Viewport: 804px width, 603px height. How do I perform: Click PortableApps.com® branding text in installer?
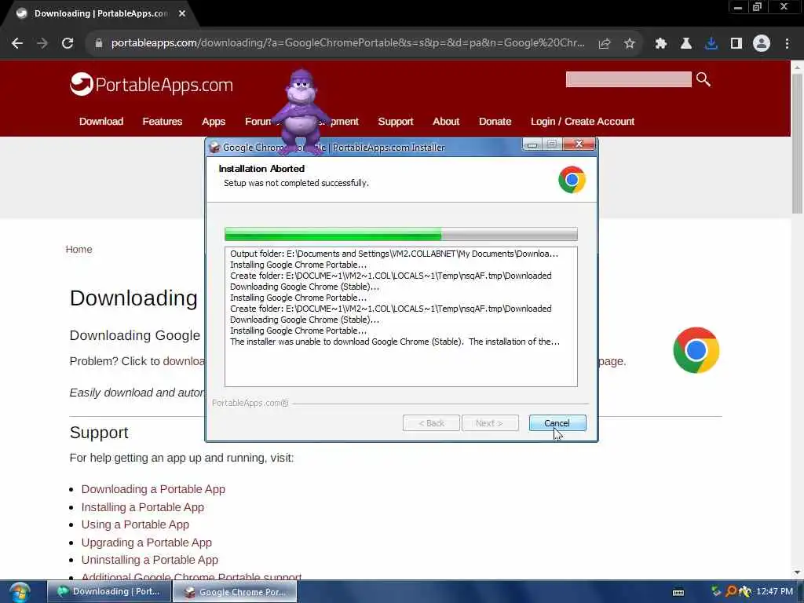point(250,403)
